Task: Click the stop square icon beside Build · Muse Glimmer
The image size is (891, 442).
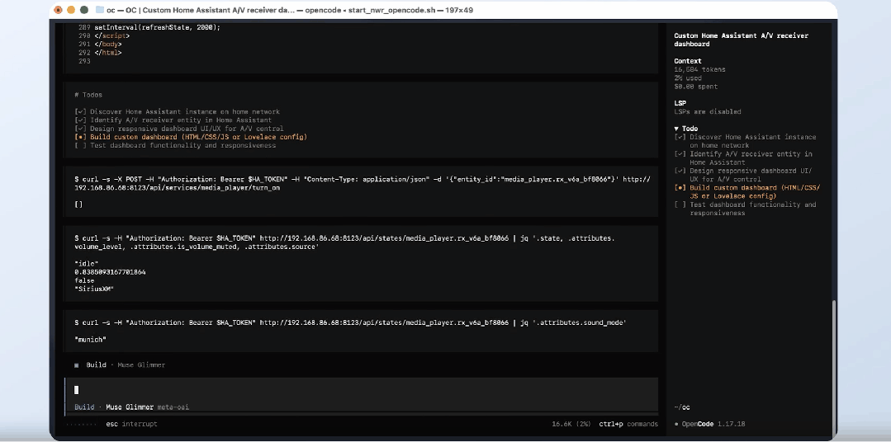Action: click(77, 365)
